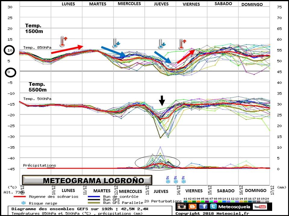Click the 11/12 date label
The width and height of the screenshot is (289, 216).
click(85, 190)
